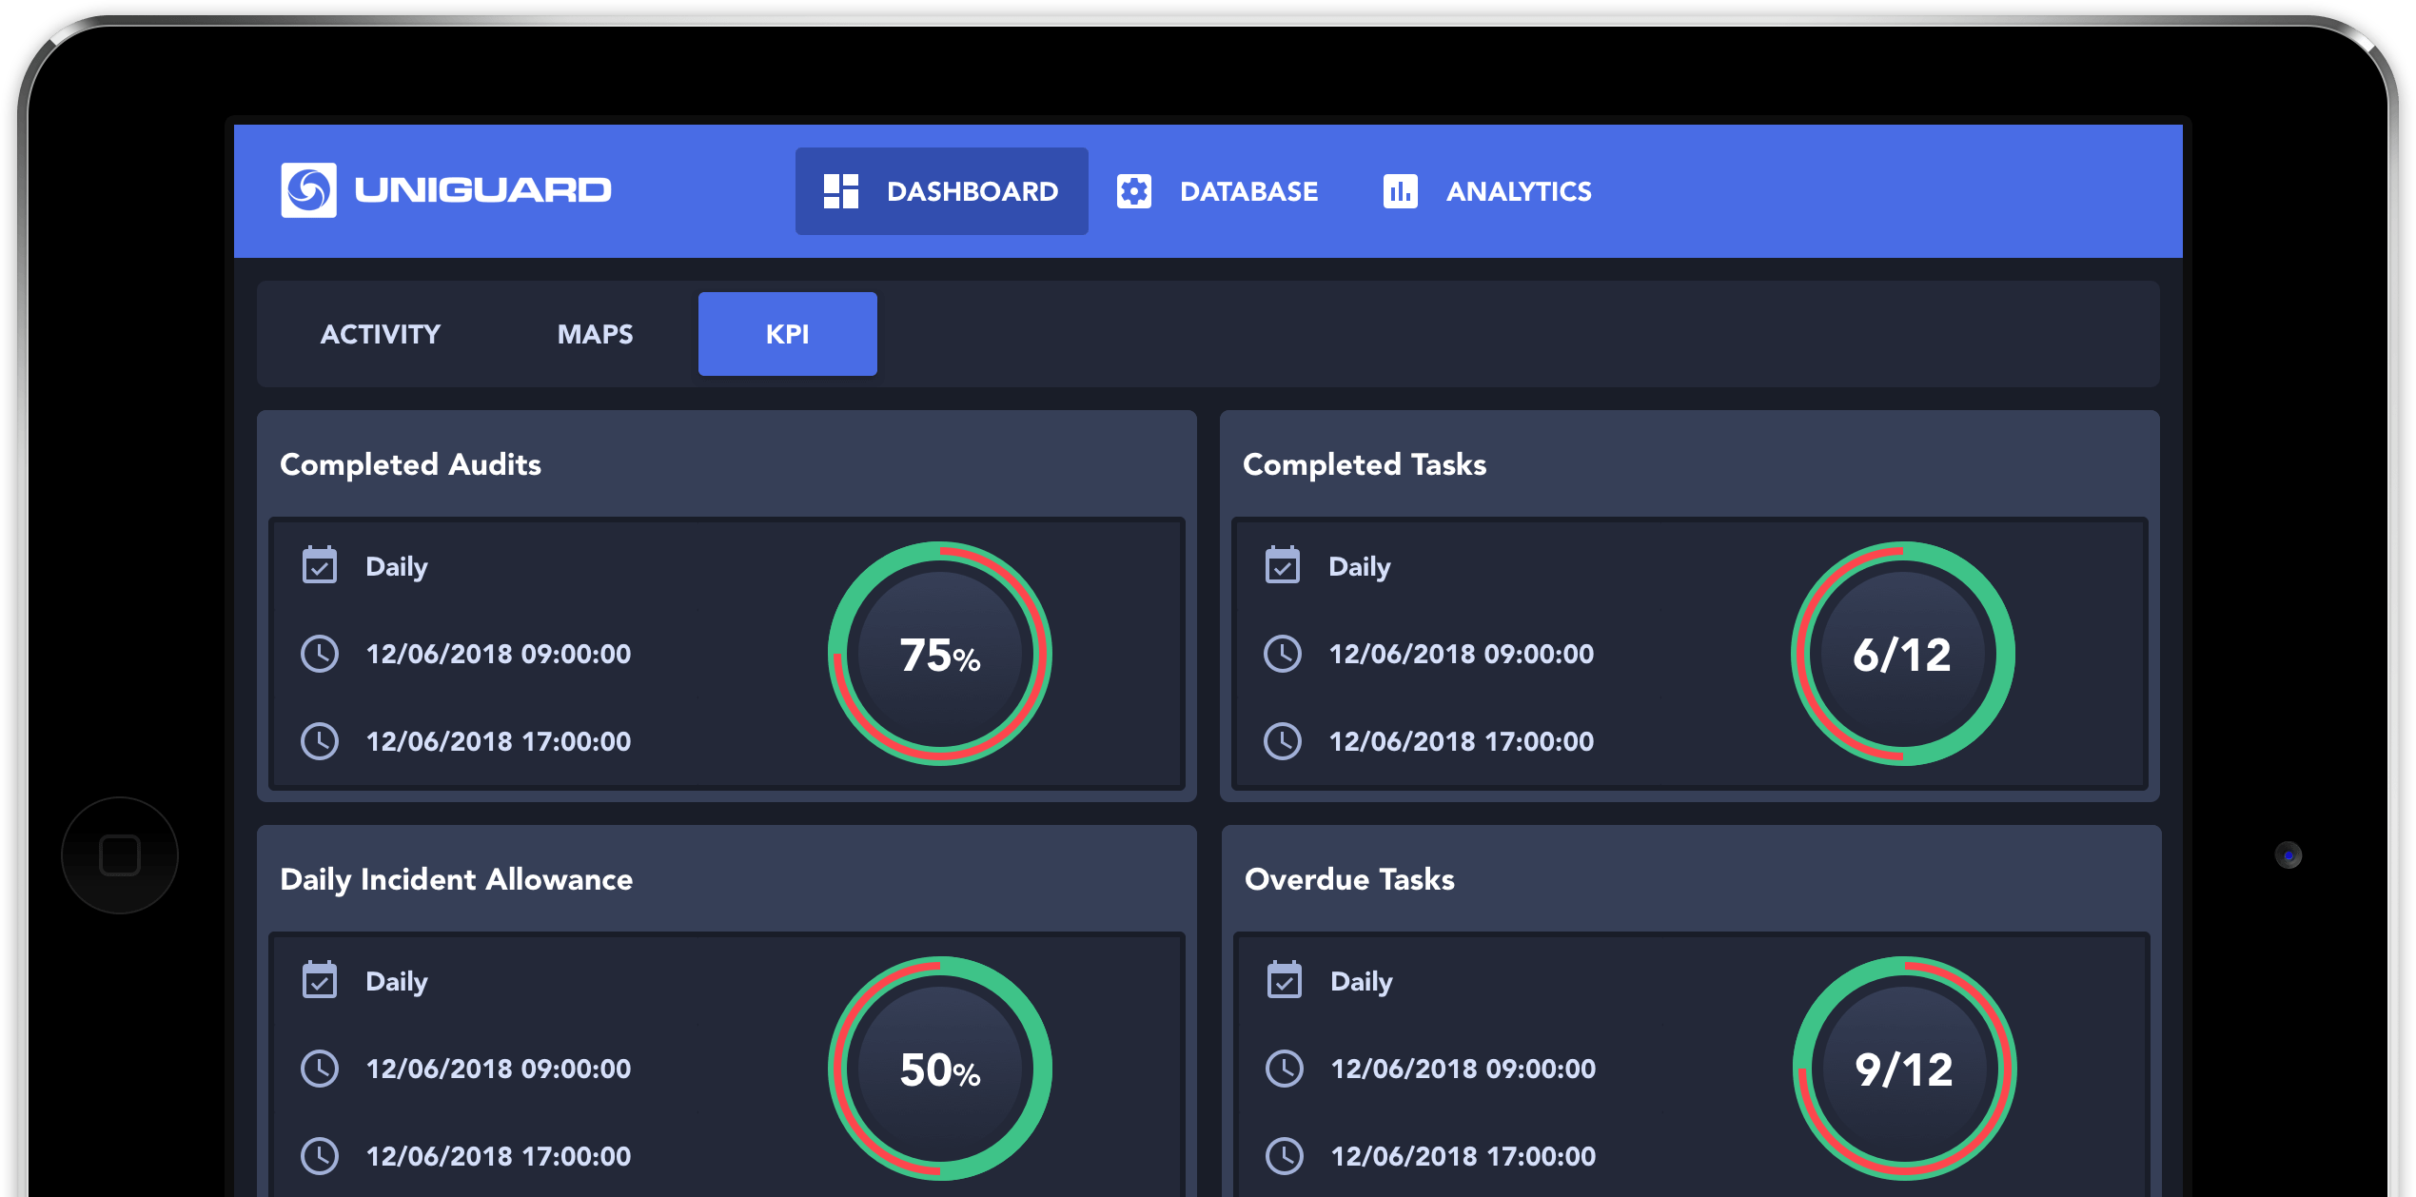Click calendar icon in Completed Audits card
Image resolution: width=2416 pixels, height=1197 pixels.
pos(320,565)
